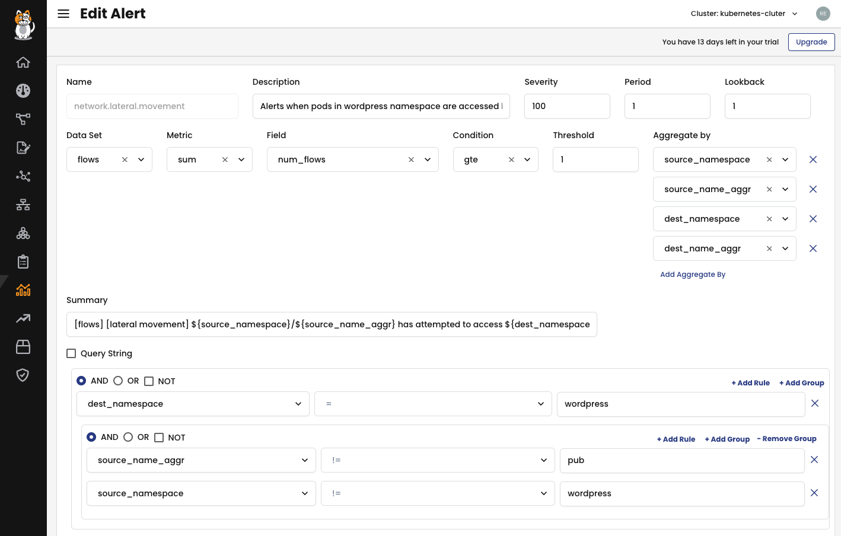Screen dimensions: 841x536
Task: Open the Activity alerts chart sidebar icon
Action: [23, 290]
